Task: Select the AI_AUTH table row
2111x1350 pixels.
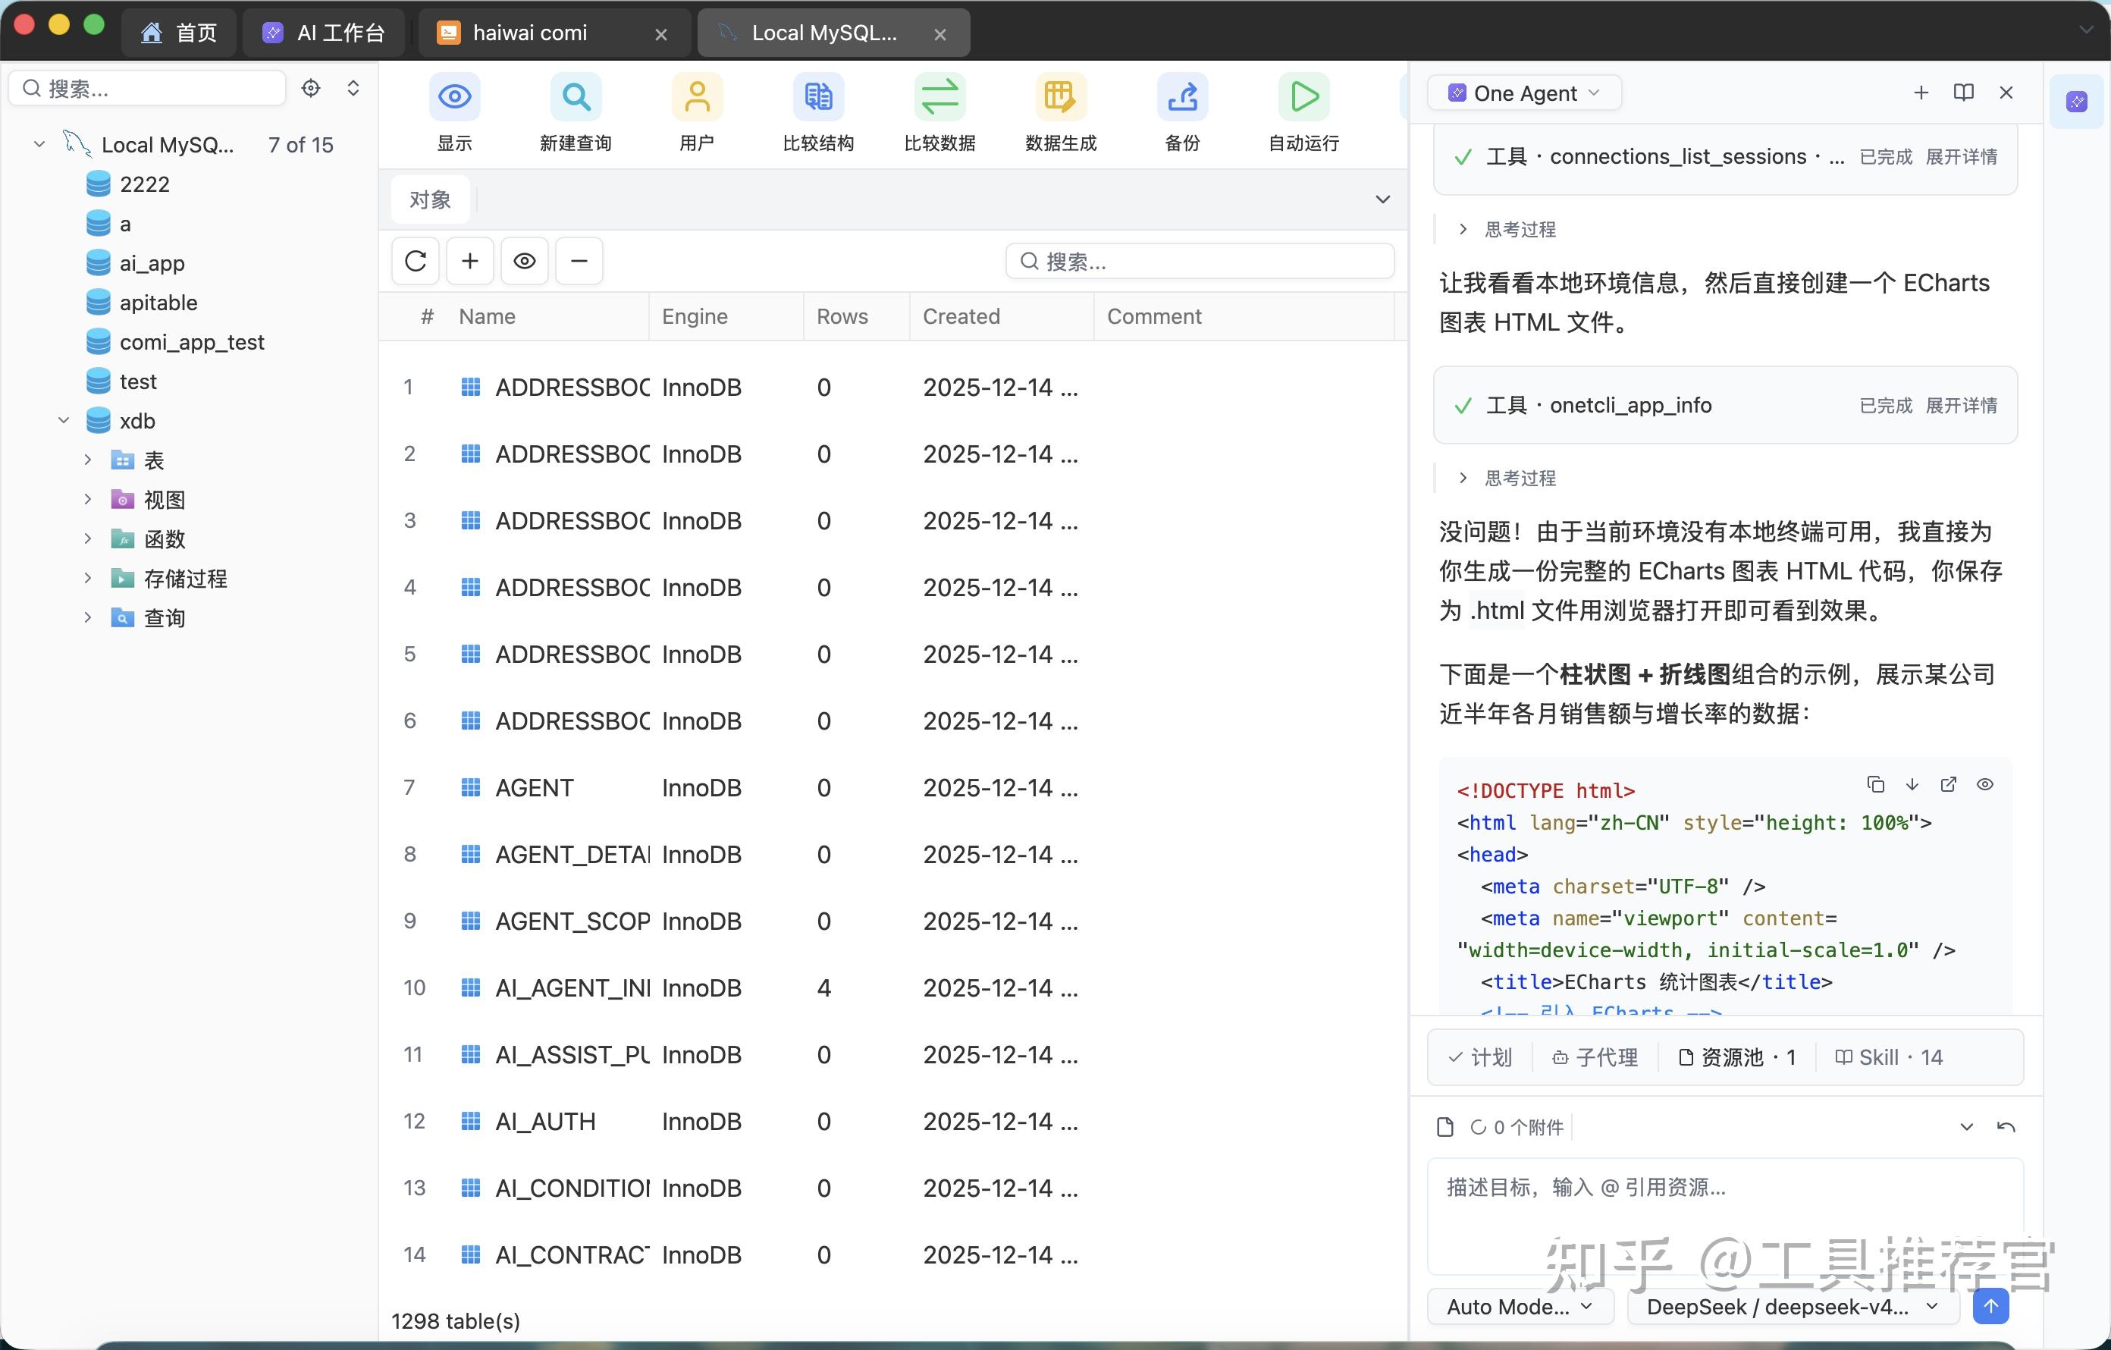Action: pyautogui.click(x=892, y=1121)
